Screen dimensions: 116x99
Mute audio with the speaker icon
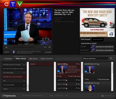[45, 47]
